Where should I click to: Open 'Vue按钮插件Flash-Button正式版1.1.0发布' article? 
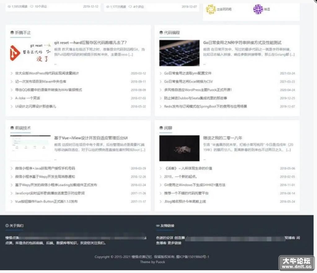tap(46, 202)
